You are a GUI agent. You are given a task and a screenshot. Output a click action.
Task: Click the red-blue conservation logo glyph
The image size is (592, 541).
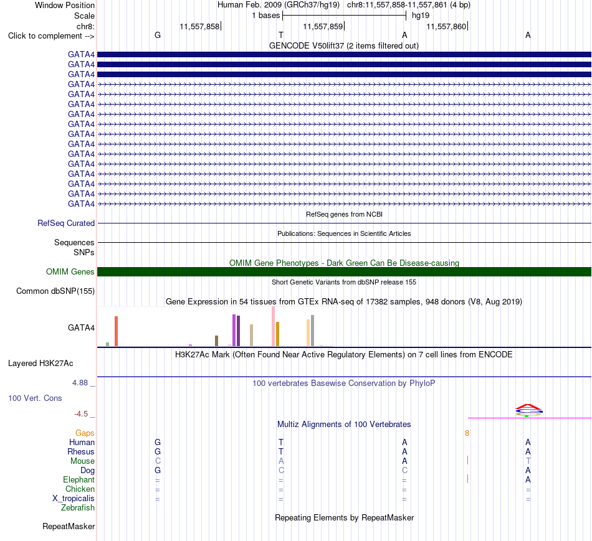tap(528, 410)
